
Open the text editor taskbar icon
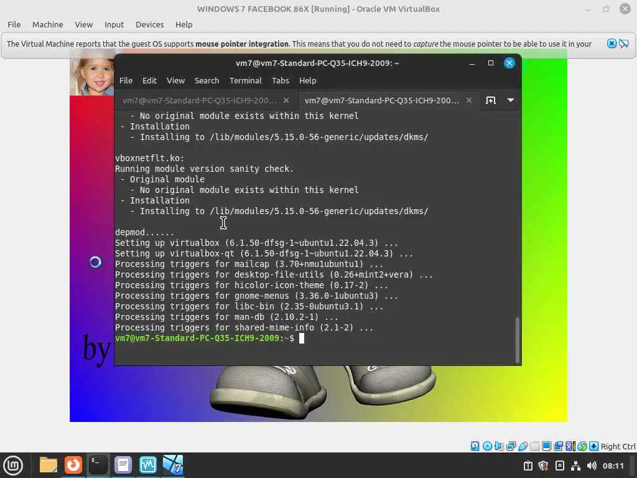(x=123, y=465)
